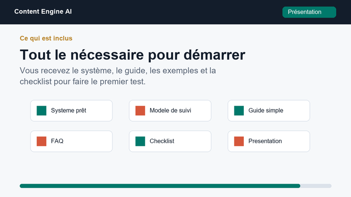The image size is (351, 197).
Task: Open the Présentation button in header
Action: click(x=309, y=12)
